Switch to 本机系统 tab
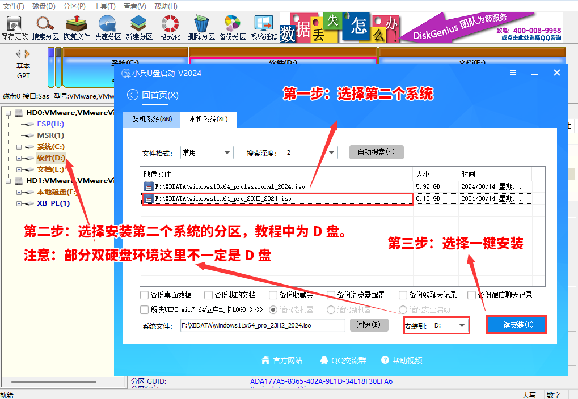Screen dimensions: 578x399 point(208,120)
